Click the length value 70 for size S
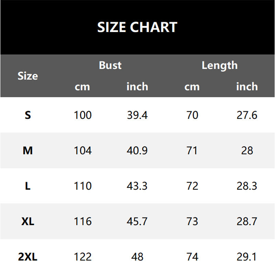Screen dimensions: 275x275 [x=192, y=115]
